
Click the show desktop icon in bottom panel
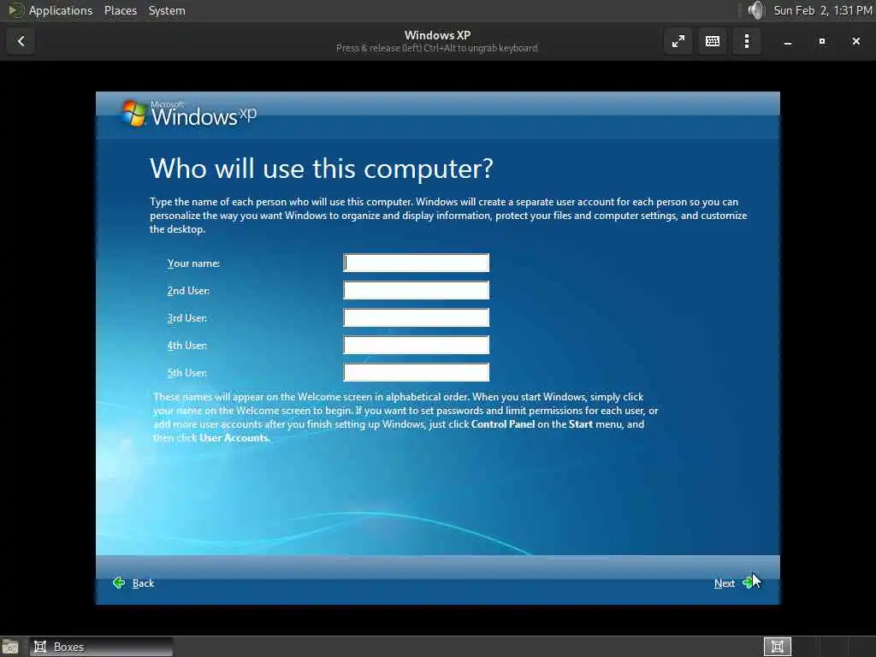click(x=10, y=648)
